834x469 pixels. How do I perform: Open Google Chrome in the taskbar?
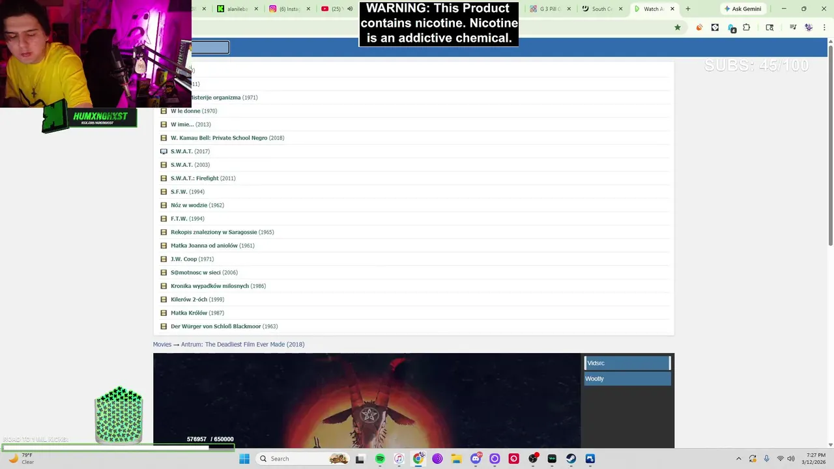[x=418, y=459]
